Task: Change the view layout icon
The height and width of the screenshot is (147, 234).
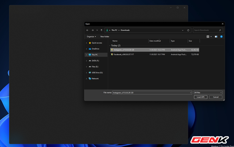Action: pyautogui.click(x=208, y=37)
